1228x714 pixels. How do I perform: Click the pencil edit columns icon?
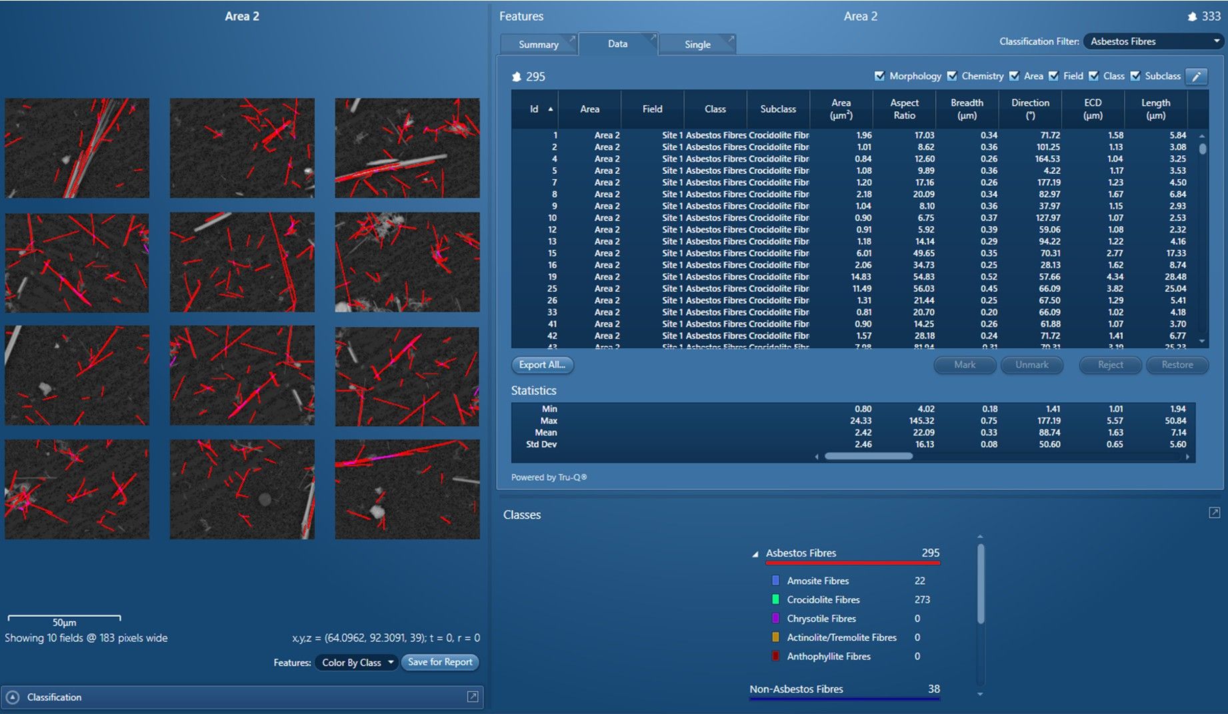1197,77
